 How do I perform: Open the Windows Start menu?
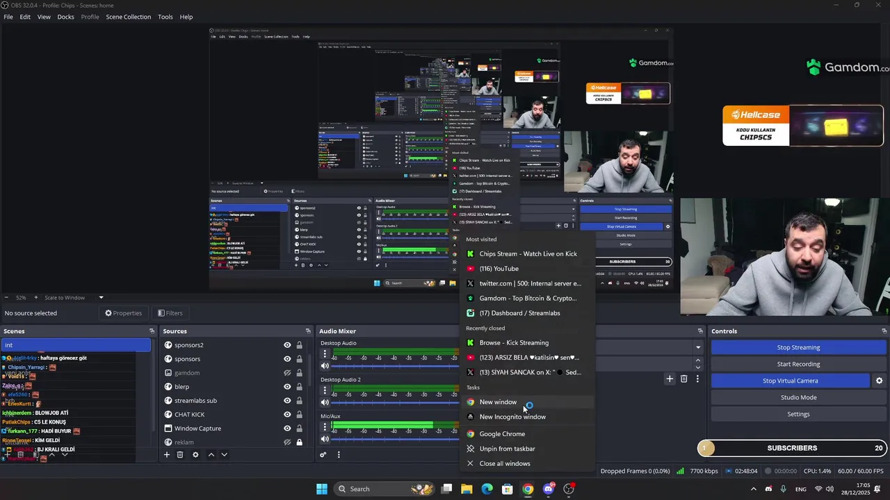322,489
